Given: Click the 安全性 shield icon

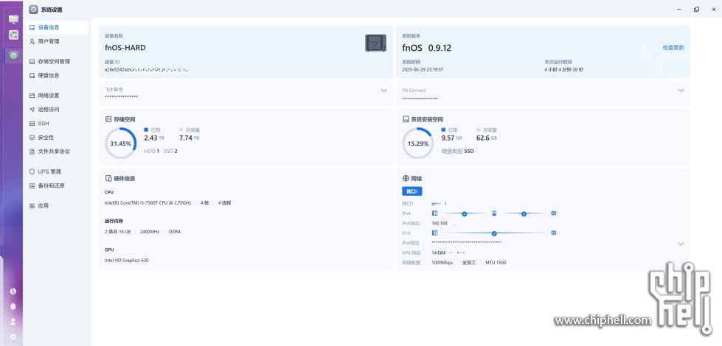Looking at the screenshot, I should click(32, 138).
